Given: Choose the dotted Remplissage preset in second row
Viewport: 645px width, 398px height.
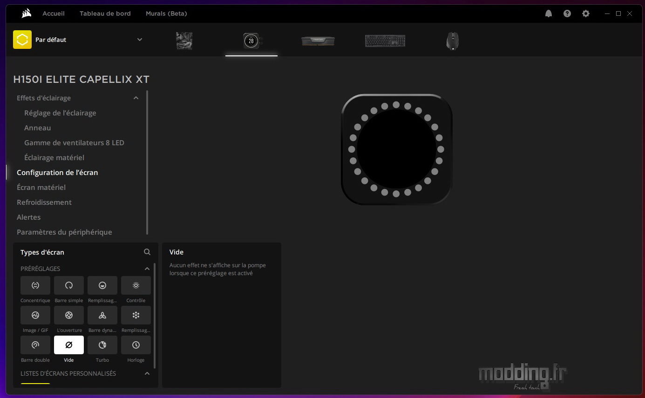Looking at the screenshot, I should 136,315.
